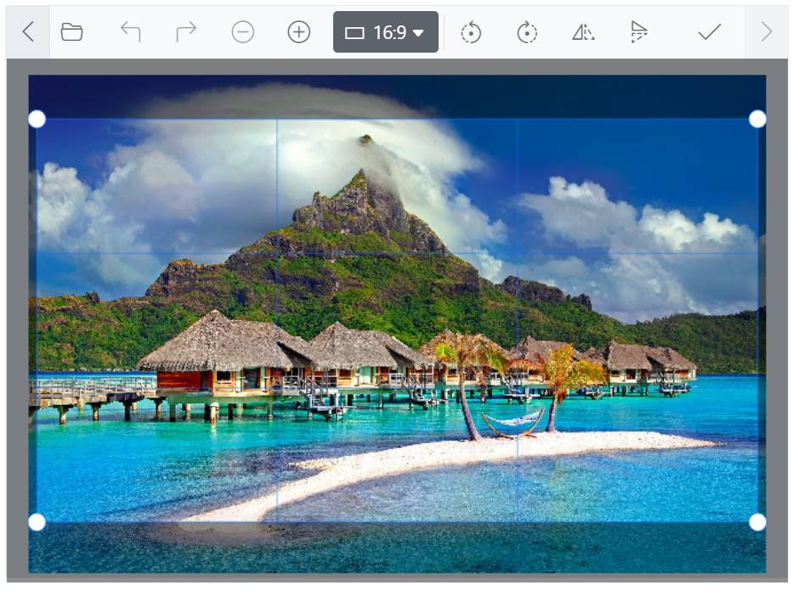Select the top-left crop handle
This screenshot has height=591, width=793.
click(36, 119)
